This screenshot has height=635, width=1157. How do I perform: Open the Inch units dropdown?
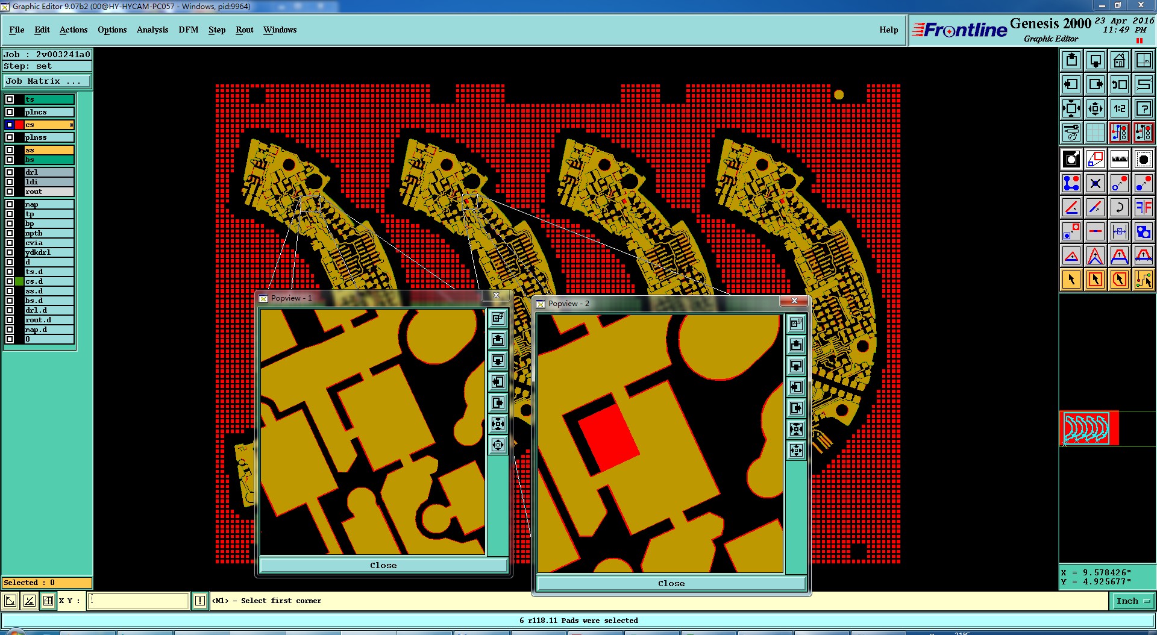(1133, 601)
